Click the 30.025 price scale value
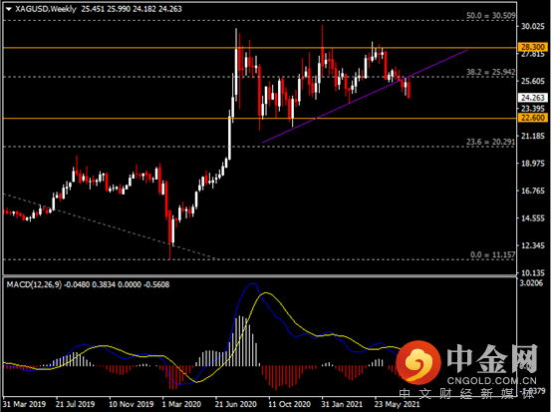 533,26
